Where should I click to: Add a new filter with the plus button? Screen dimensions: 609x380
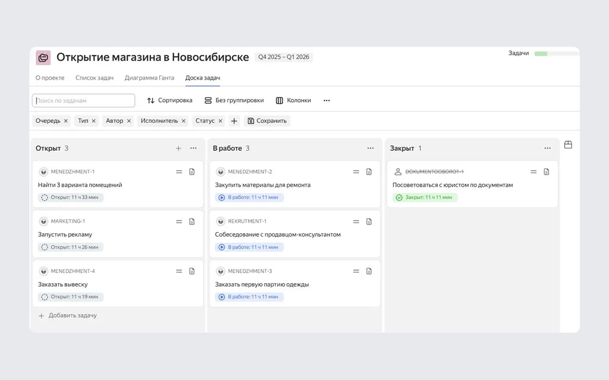point(234,121)
